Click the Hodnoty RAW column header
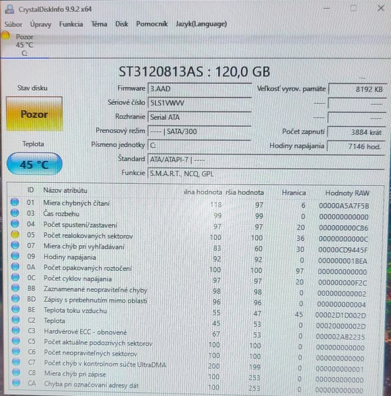Viewport: 391px width, 396px height. pyautogui.click(x=347, y=193)
